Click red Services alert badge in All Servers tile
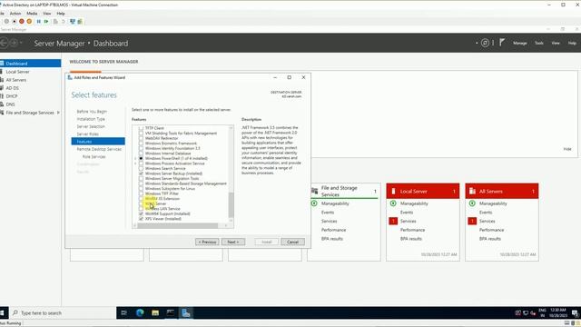This screenshot has width=581, height=327. (472, 221)
